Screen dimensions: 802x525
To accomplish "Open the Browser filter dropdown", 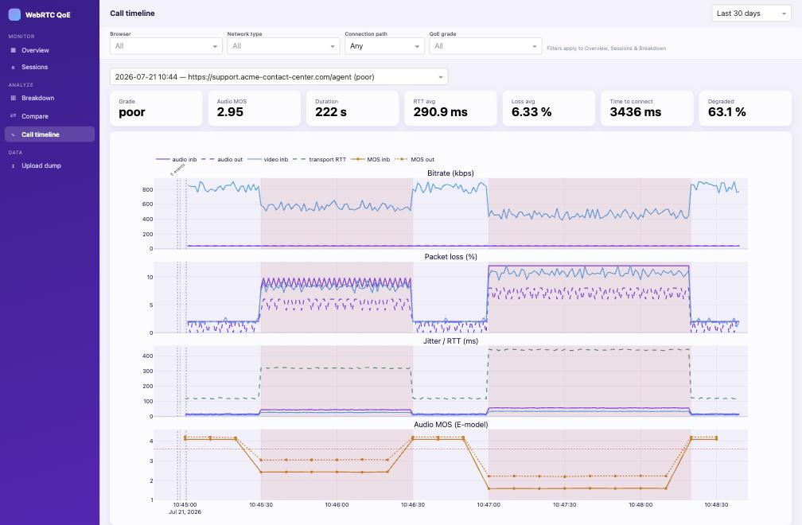I will (166, 46).
